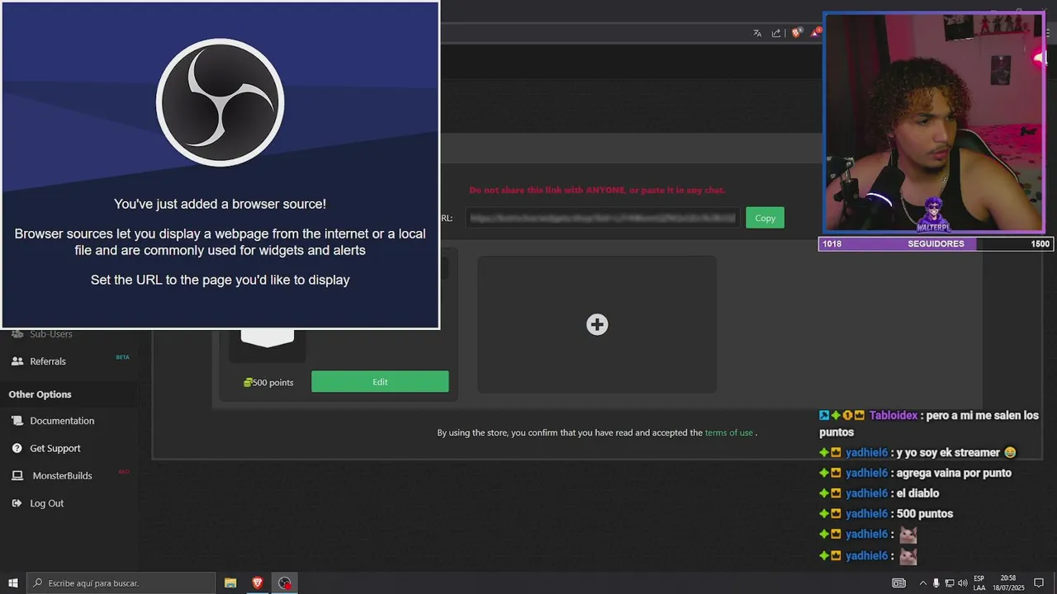
Task: Click the red 'Do not share this link' warning
Action: click(597, 190)
